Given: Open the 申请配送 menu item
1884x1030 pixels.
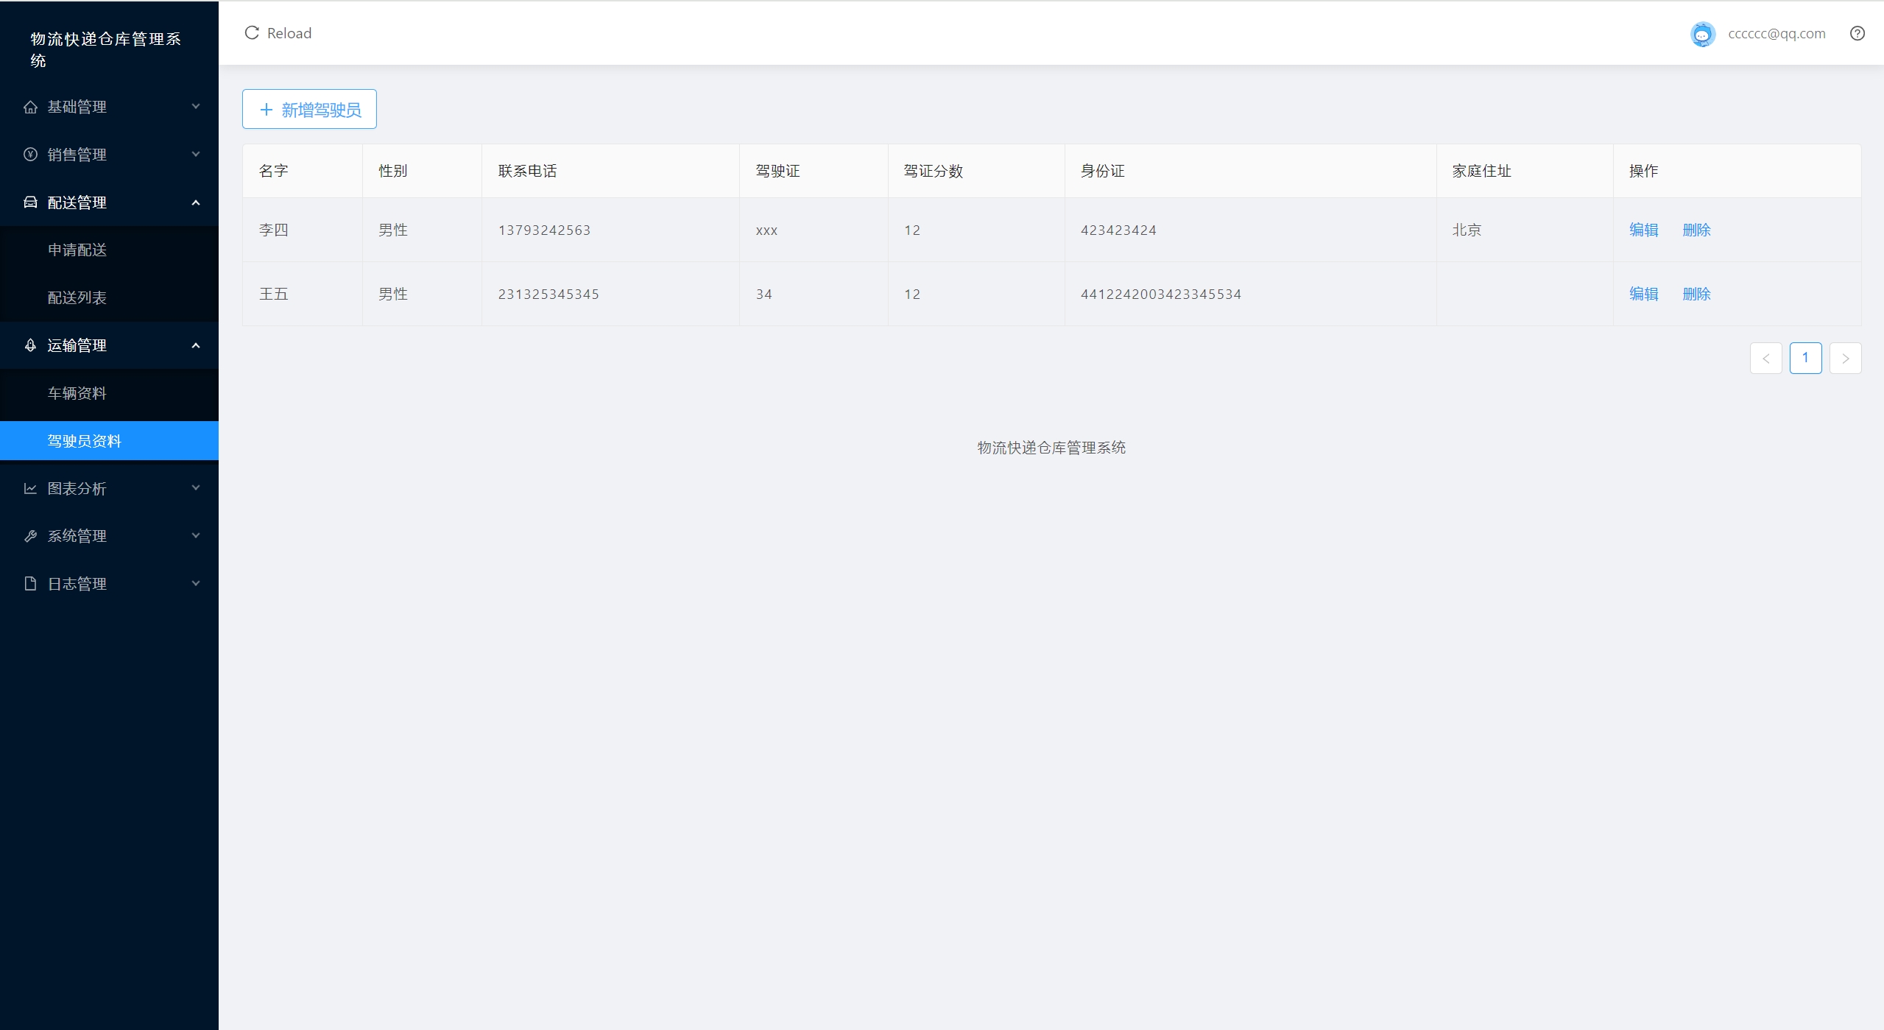Looking at the screenshot, I should (x=77, y=250).
